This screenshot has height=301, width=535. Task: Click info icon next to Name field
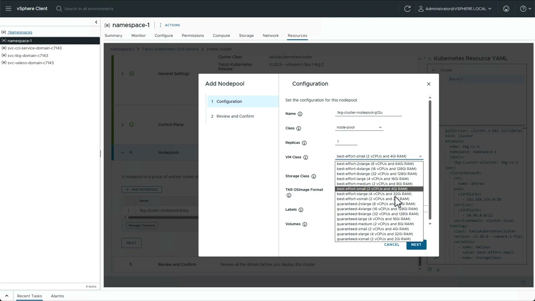click(x=300, y=114)
